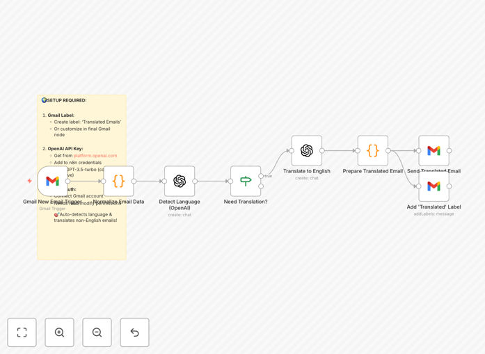485x354 pixels.
Task: Open the Detect Language (OpenAI) node
Action: 180,181
